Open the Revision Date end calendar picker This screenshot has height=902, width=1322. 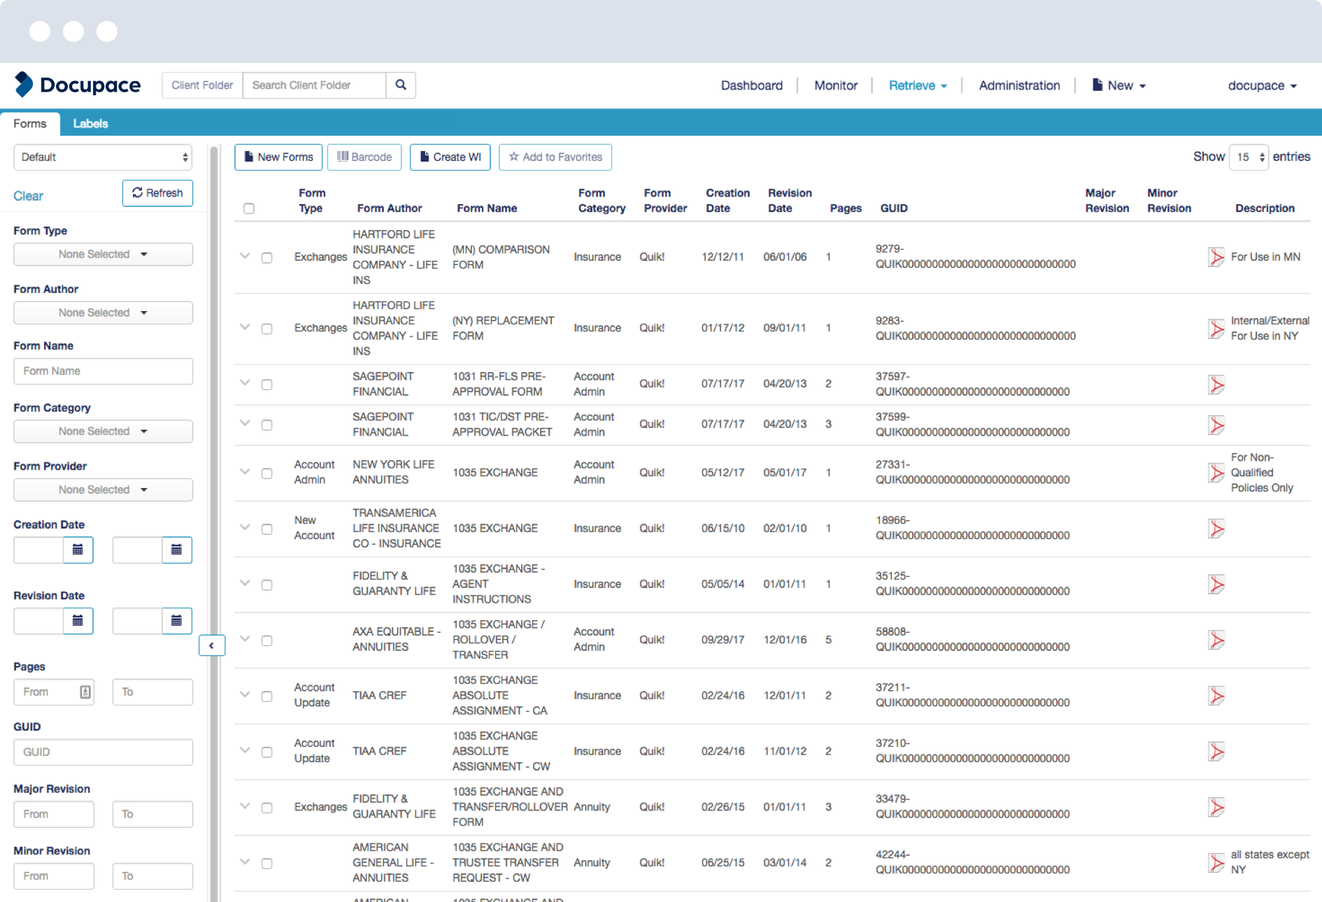coord(176,621)
